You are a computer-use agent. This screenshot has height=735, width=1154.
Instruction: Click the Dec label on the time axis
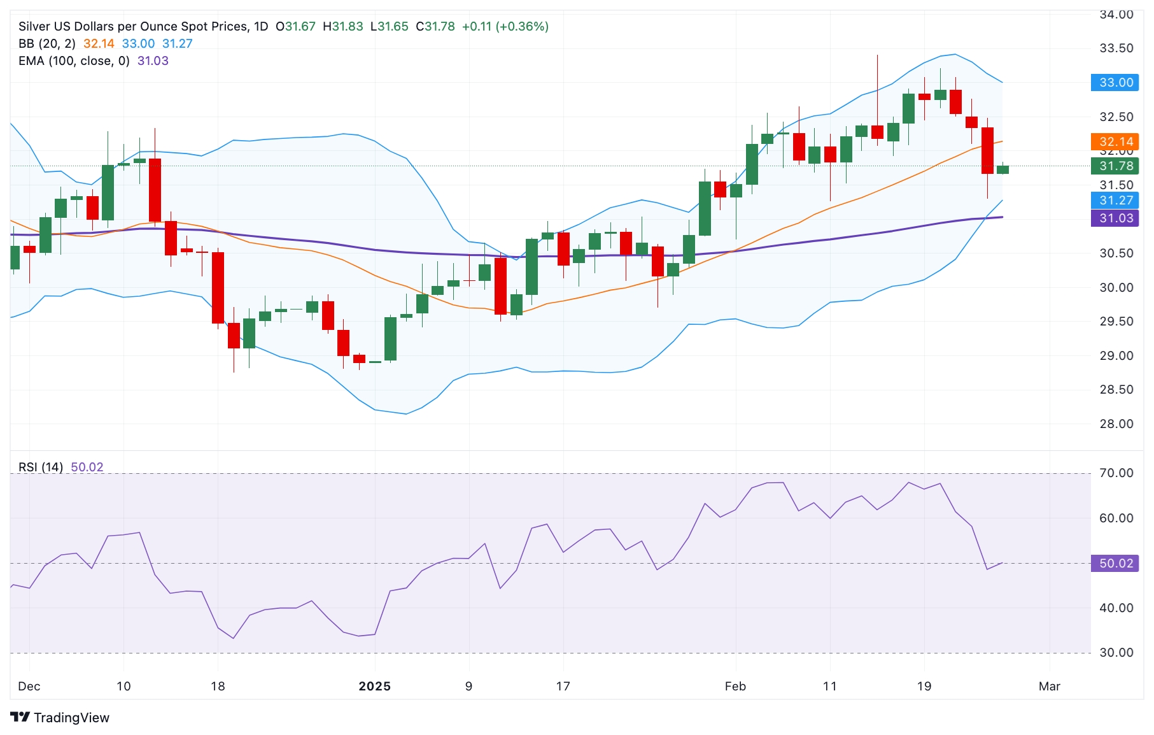pos(29,686)
